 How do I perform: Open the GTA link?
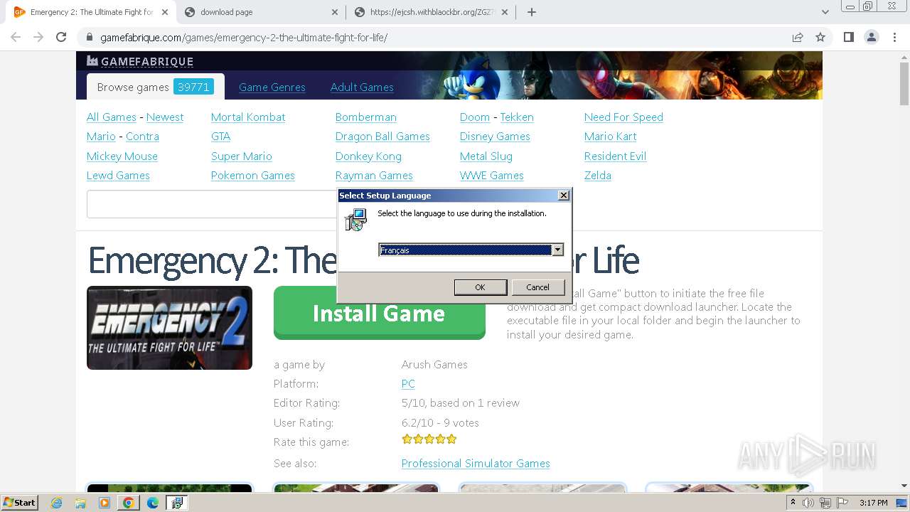[220, 136]
